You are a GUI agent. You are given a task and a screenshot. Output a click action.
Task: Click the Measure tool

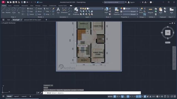pos(150,10)
